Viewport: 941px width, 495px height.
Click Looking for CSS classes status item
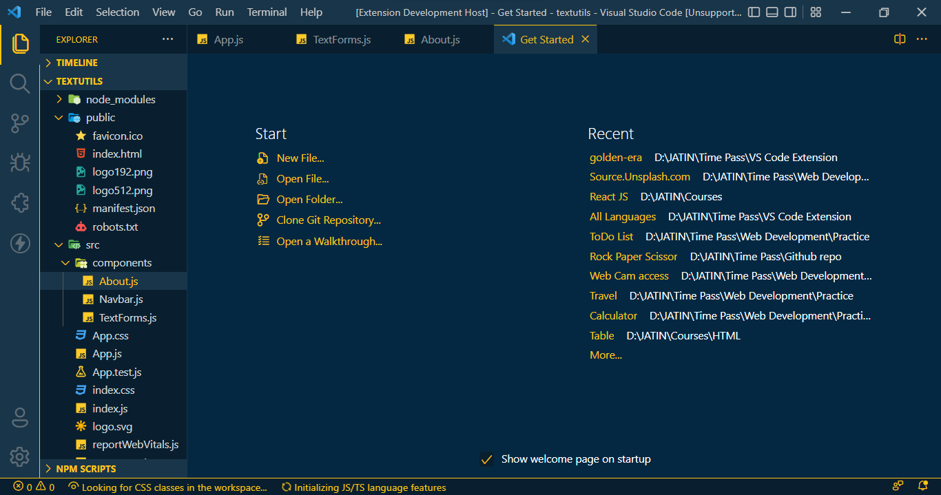tap(167, 487)
